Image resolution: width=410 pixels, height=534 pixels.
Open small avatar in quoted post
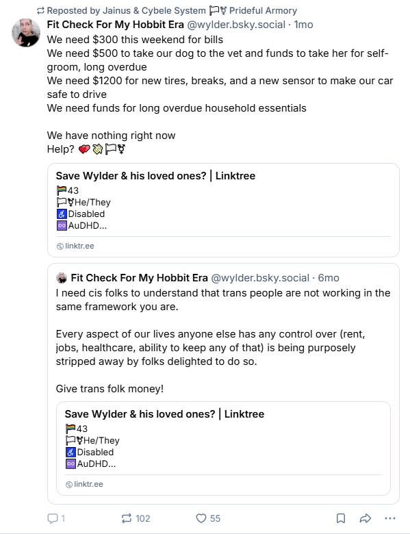pyautogui.click(x=62, y=278)
